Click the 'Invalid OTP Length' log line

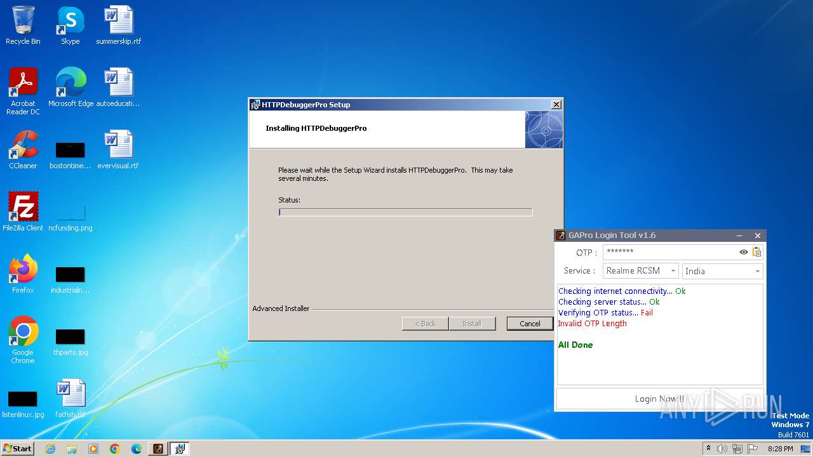point(592,324)
